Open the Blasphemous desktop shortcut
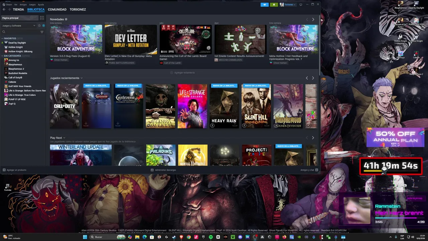Image resolution: width=428 pixels, height=241 pixels. [x=401, y=4]
